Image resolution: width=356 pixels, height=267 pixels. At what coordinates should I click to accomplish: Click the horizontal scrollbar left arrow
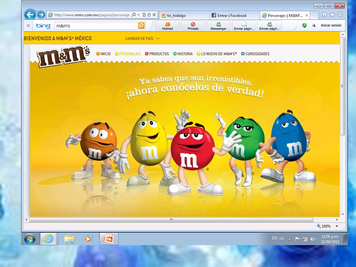coord(26,220)
